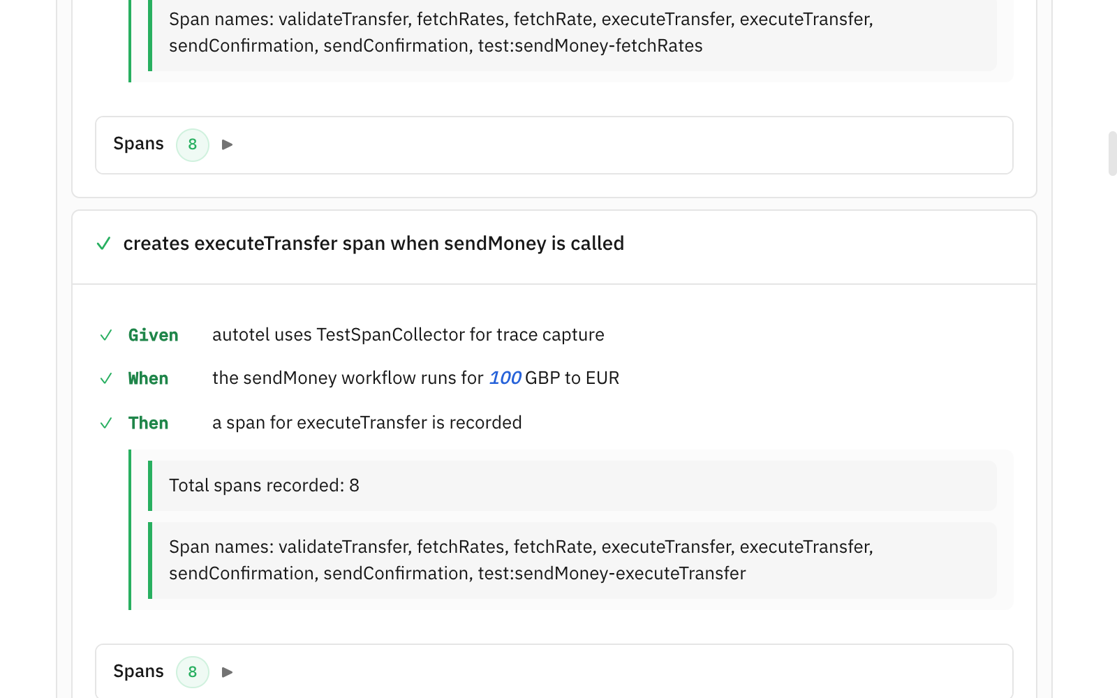Click the green checkmark beside the executeTransfer scenario title
This screenshot has height=698, width=1117.
pos(103,244)
